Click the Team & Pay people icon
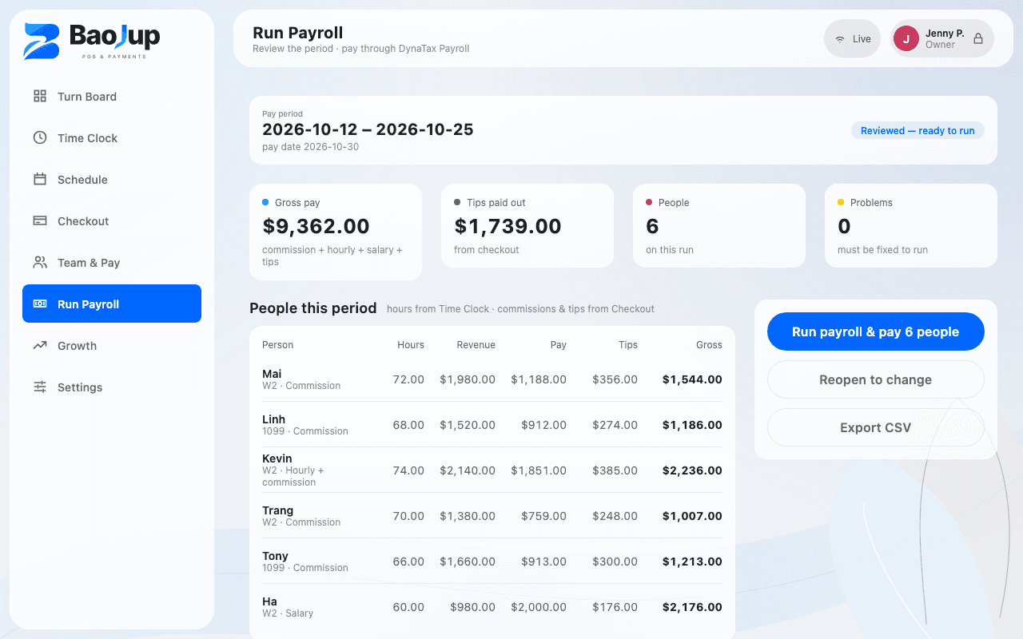The image size is (1023, 639). [x=40, y=263]
